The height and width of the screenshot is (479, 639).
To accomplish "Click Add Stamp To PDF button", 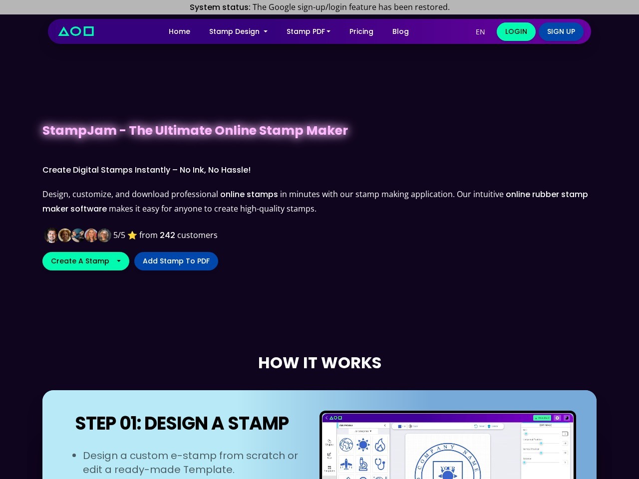I will 176,261.
